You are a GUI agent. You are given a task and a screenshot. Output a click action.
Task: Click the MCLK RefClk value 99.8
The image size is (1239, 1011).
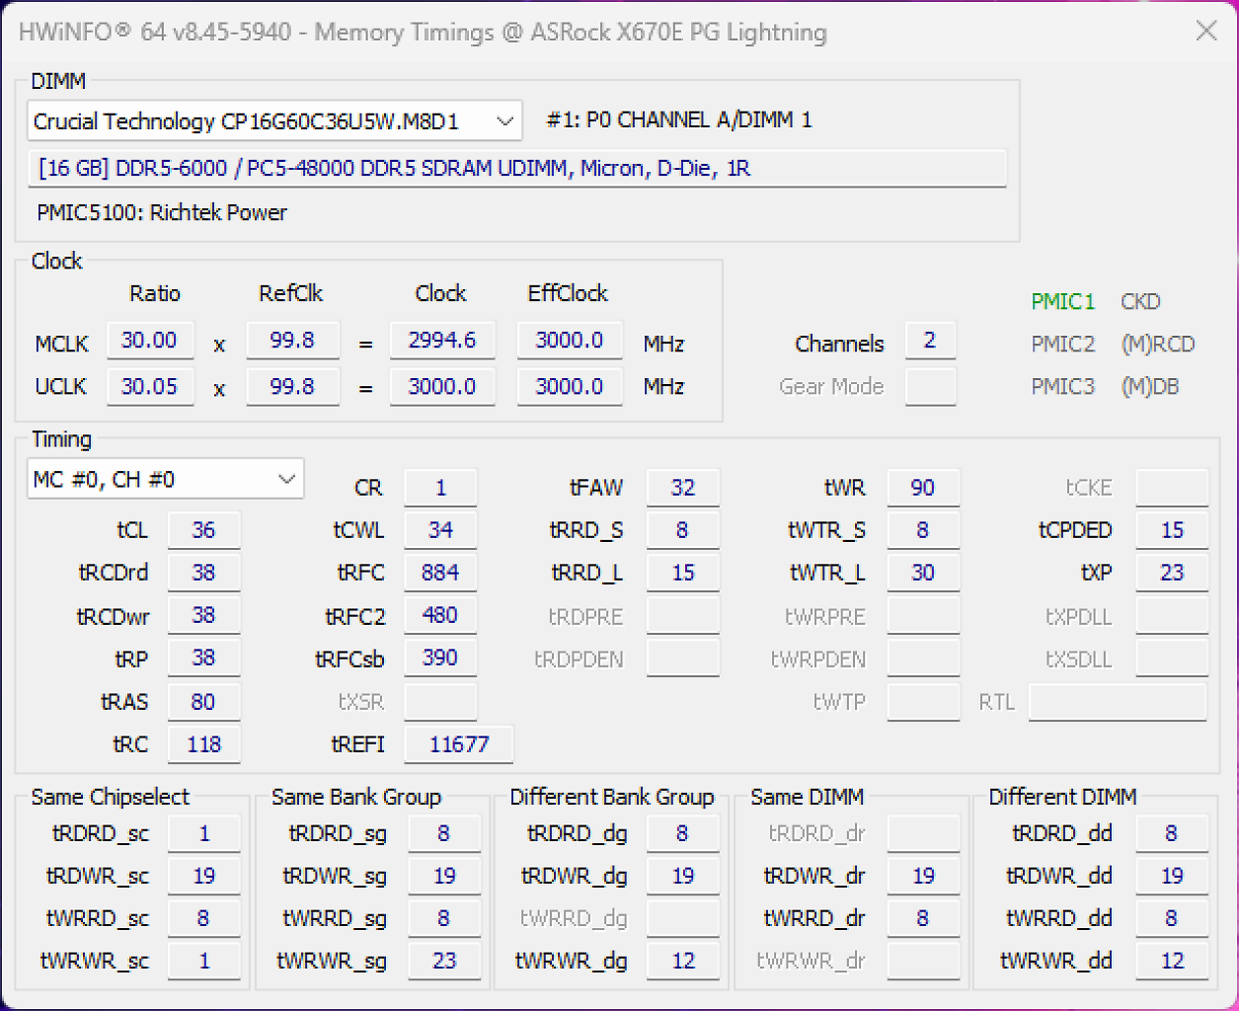pyautogui.click(x=292, y=341)
